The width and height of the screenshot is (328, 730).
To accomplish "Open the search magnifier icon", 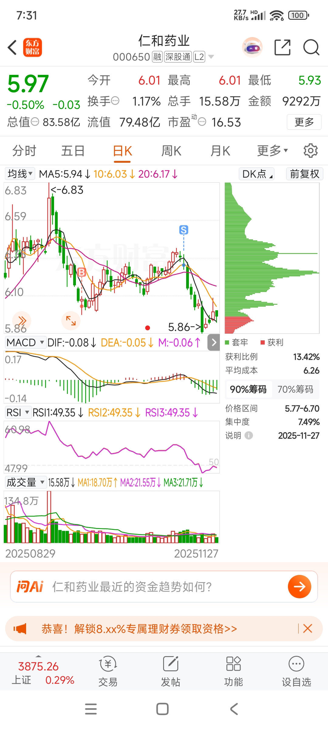I will tap(311, 47).
